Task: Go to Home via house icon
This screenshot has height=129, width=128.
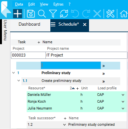Action: click(124, 14)
